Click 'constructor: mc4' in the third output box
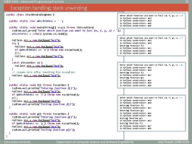The image size is (192, 144). point(142,81)
